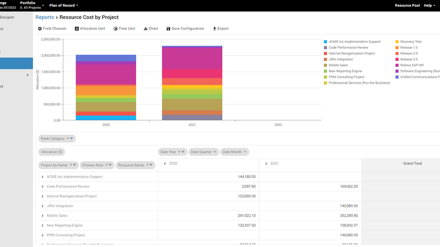Open the Help menu

pyautogui.click(x=429, y=5)
